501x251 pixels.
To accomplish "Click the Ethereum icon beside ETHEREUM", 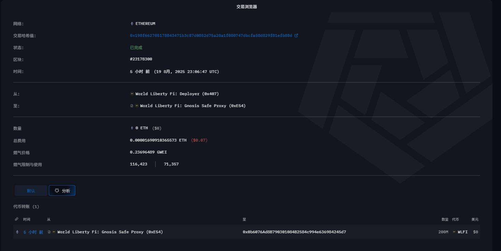I will [x=132, y=24].
